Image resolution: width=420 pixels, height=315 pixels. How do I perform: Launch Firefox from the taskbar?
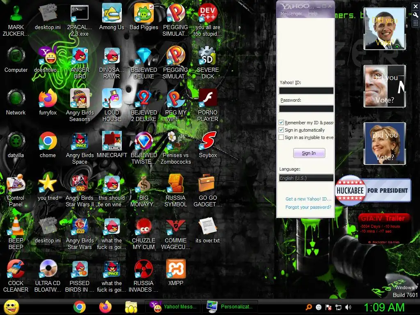[x=105, y=307]
